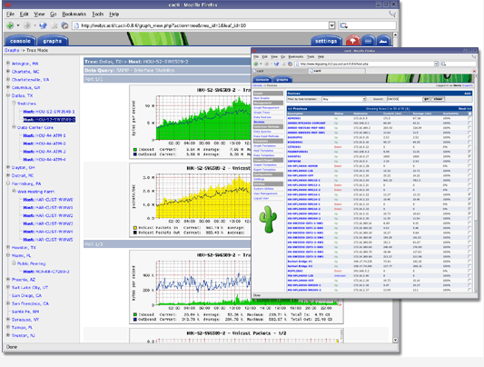Select host HAR-CUST-WWW2 in the tree
The width and height of the screenshot is (484, 367).
[48, 215]
